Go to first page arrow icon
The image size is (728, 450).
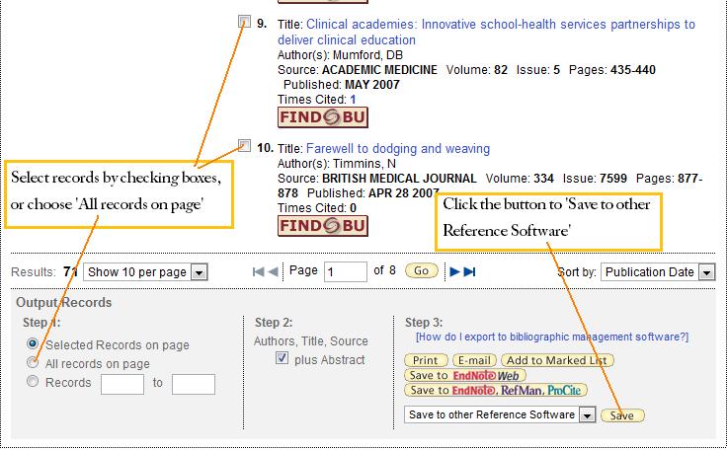pyautogui.click(x=258, y=271)
